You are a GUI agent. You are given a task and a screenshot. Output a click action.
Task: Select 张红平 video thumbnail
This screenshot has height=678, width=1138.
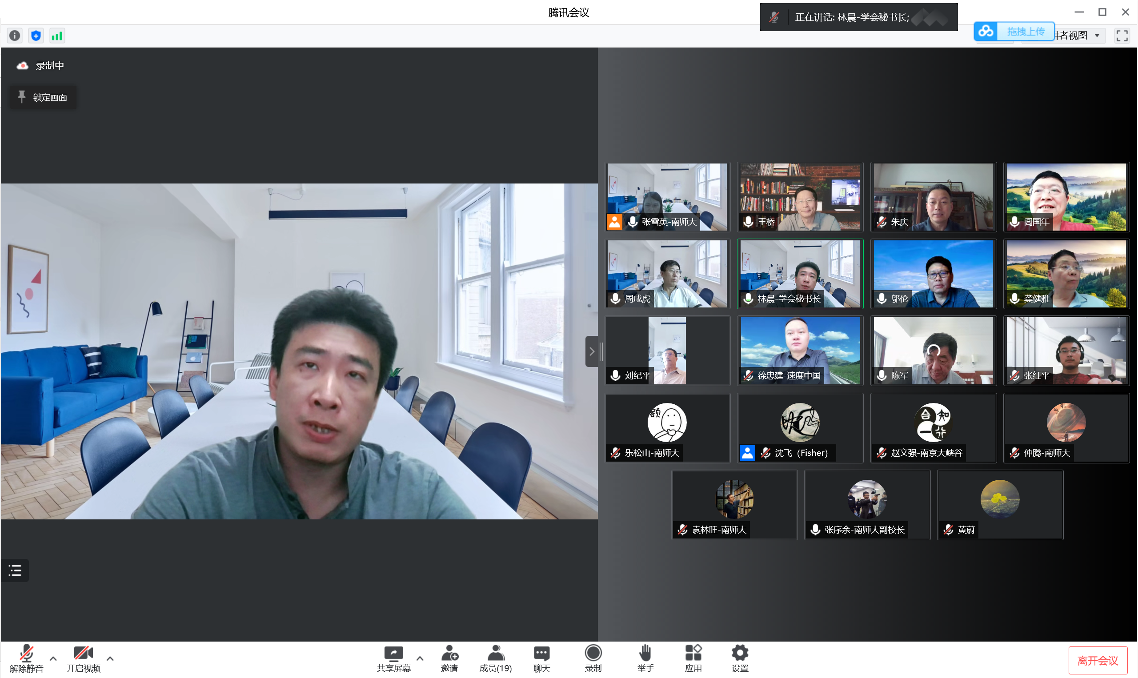[x=1066, y=351]
